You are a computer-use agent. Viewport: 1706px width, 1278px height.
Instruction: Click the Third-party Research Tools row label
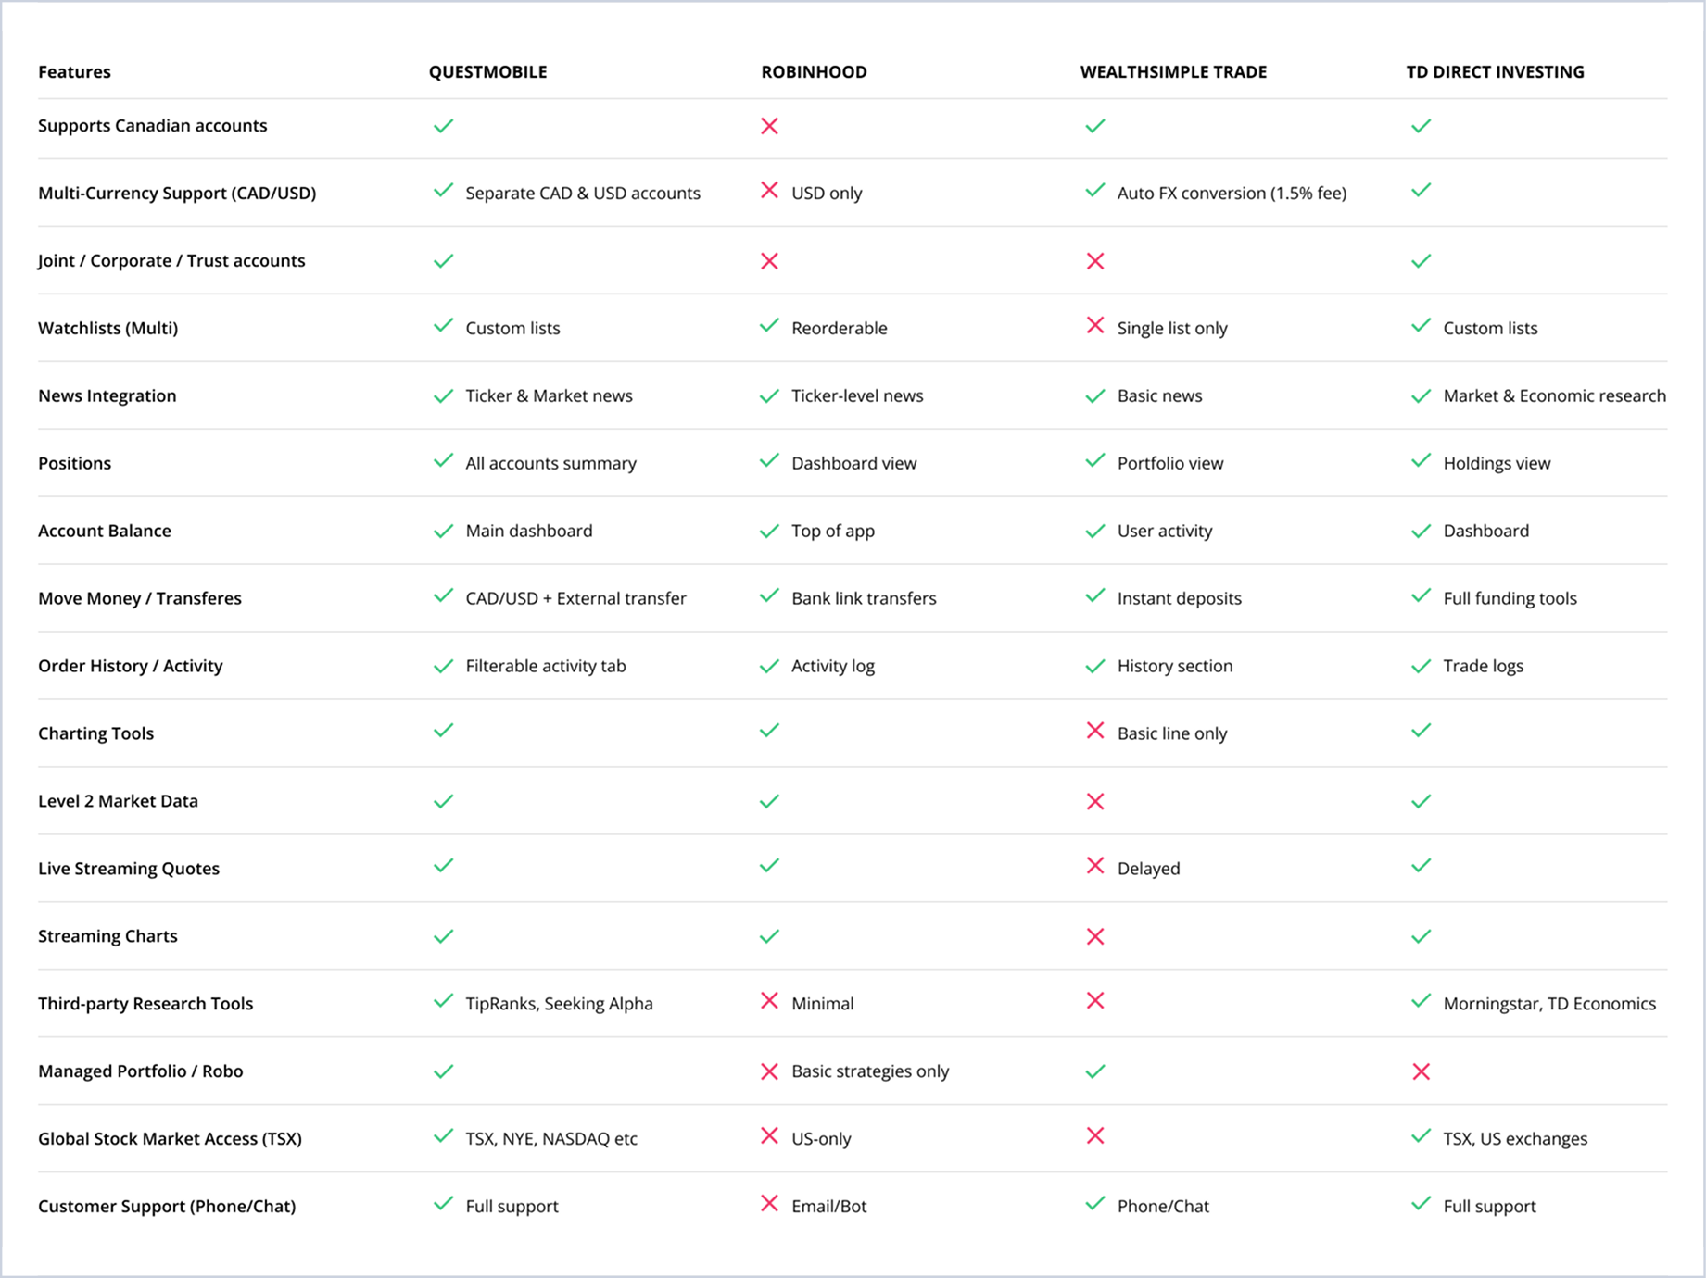coord(145,1004)
